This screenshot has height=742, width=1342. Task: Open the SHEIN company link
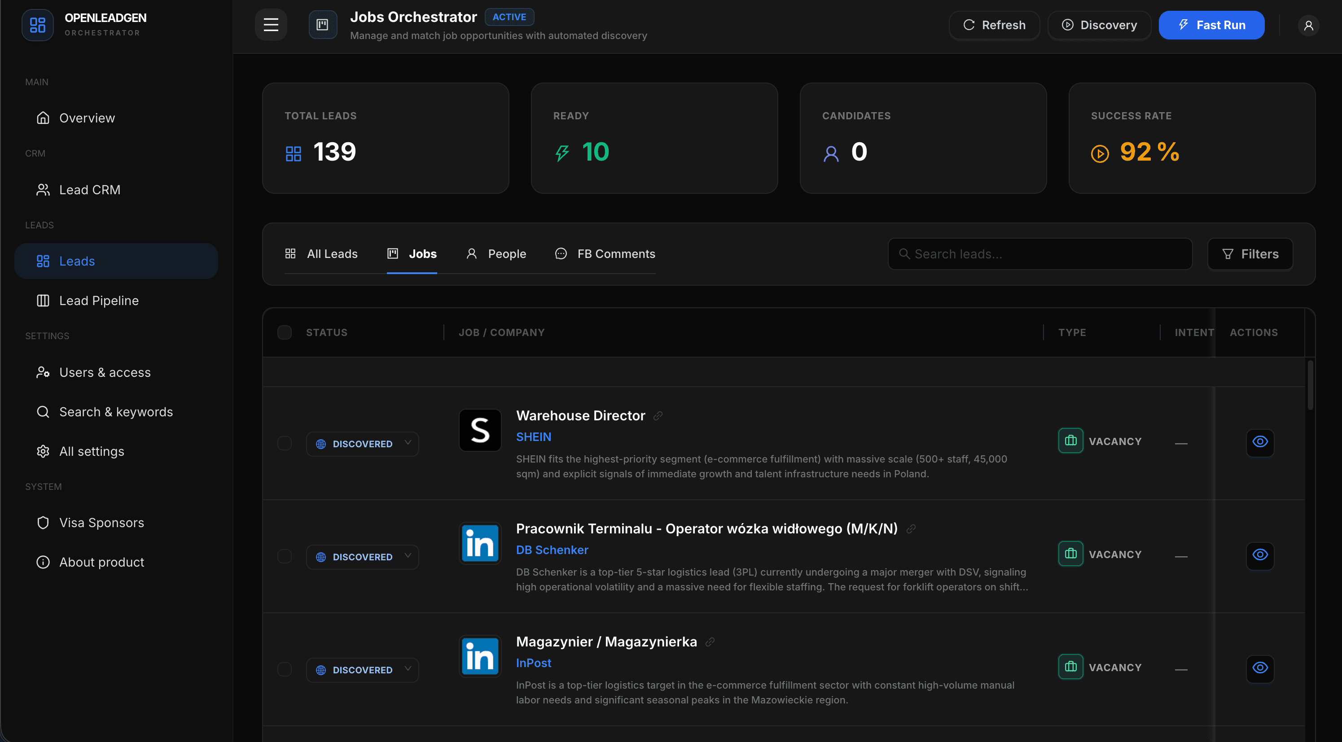534,437
